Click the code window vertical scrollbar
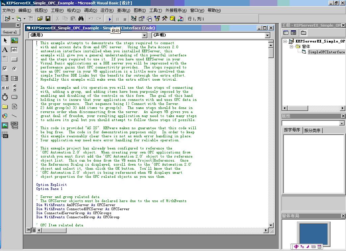This screenshot has height=251, width=346. click(271, 135)
